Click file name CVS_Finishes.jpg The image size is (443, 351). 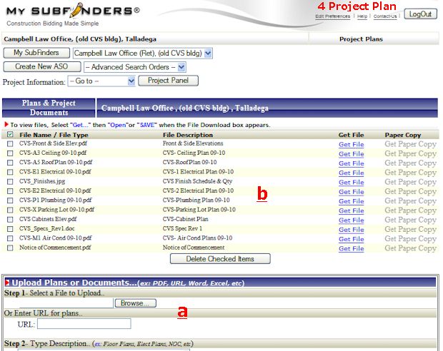[42, 181]
